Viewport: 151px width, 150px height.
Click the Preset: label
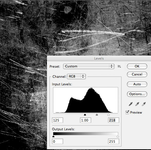click(x=55, y=66)
